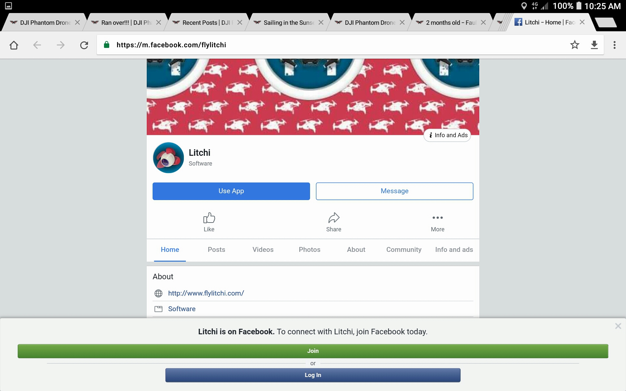Image resolution: width=626 pixels, height=391 pixels.
Task: Click the blue Use App button
Action: tap(231, 191)
